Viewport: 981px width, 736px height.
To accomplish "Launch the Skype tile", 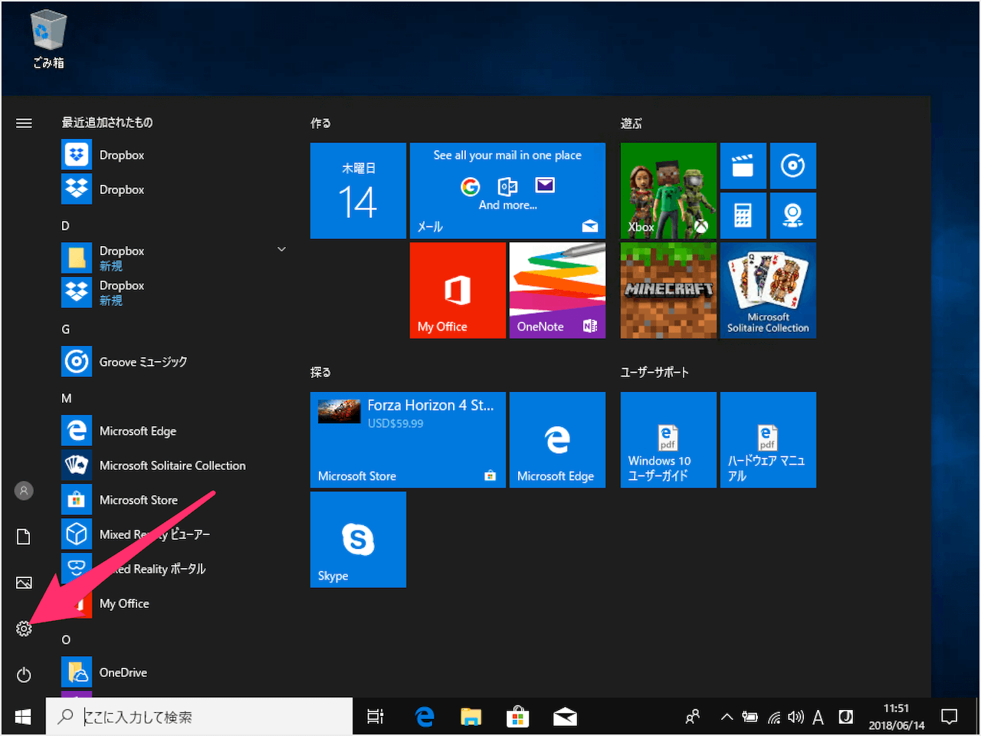I will (358, 540).
